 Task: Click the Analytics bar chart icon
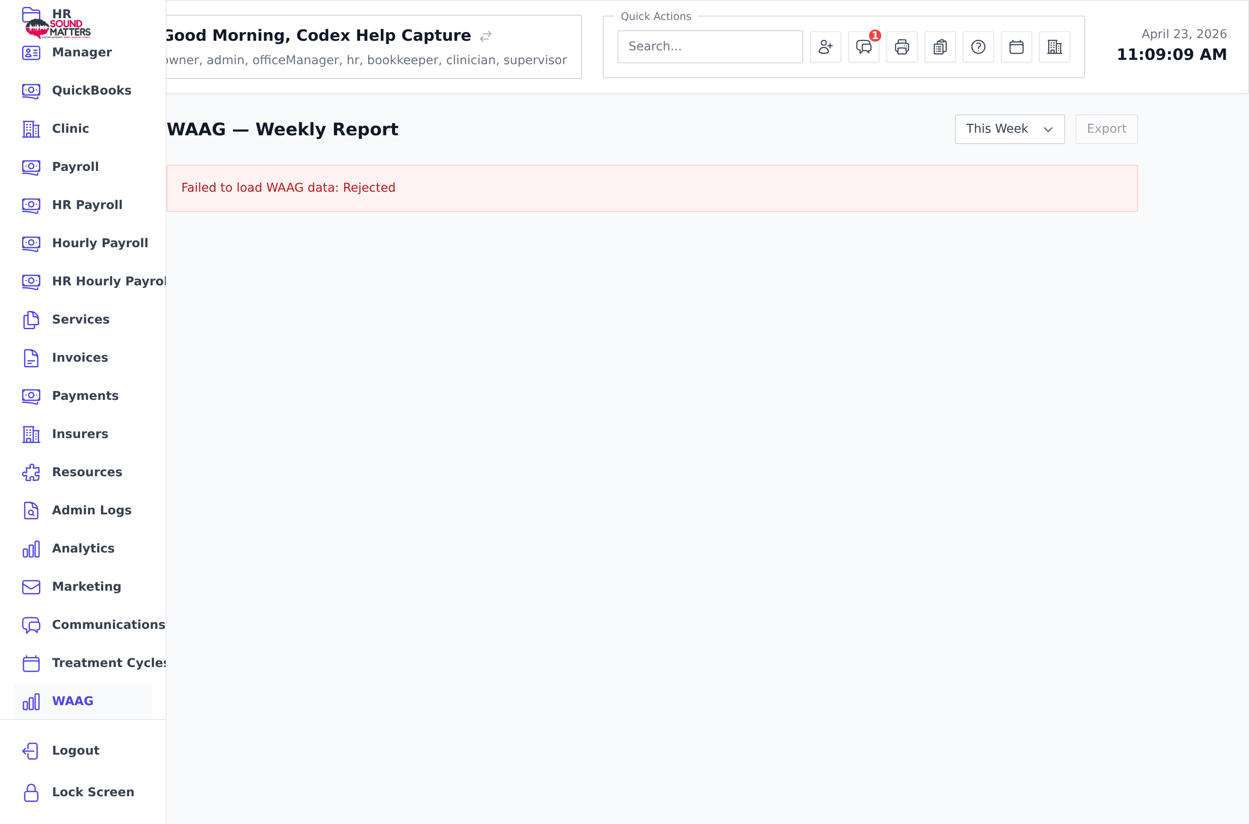(31, 549)
